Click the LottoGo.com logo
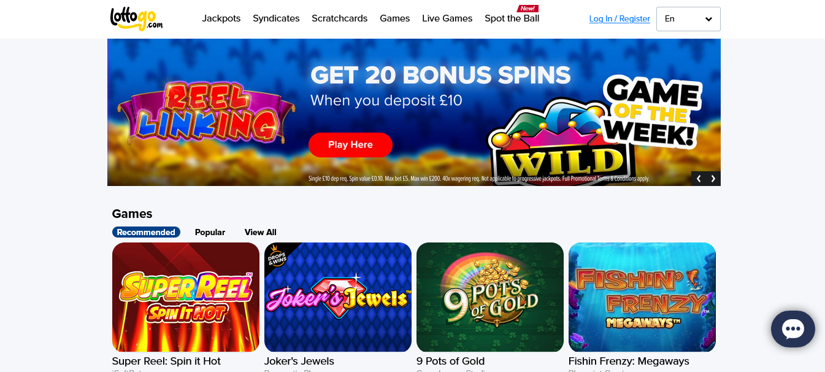The image size is (825, 372). tap(136, 18)
